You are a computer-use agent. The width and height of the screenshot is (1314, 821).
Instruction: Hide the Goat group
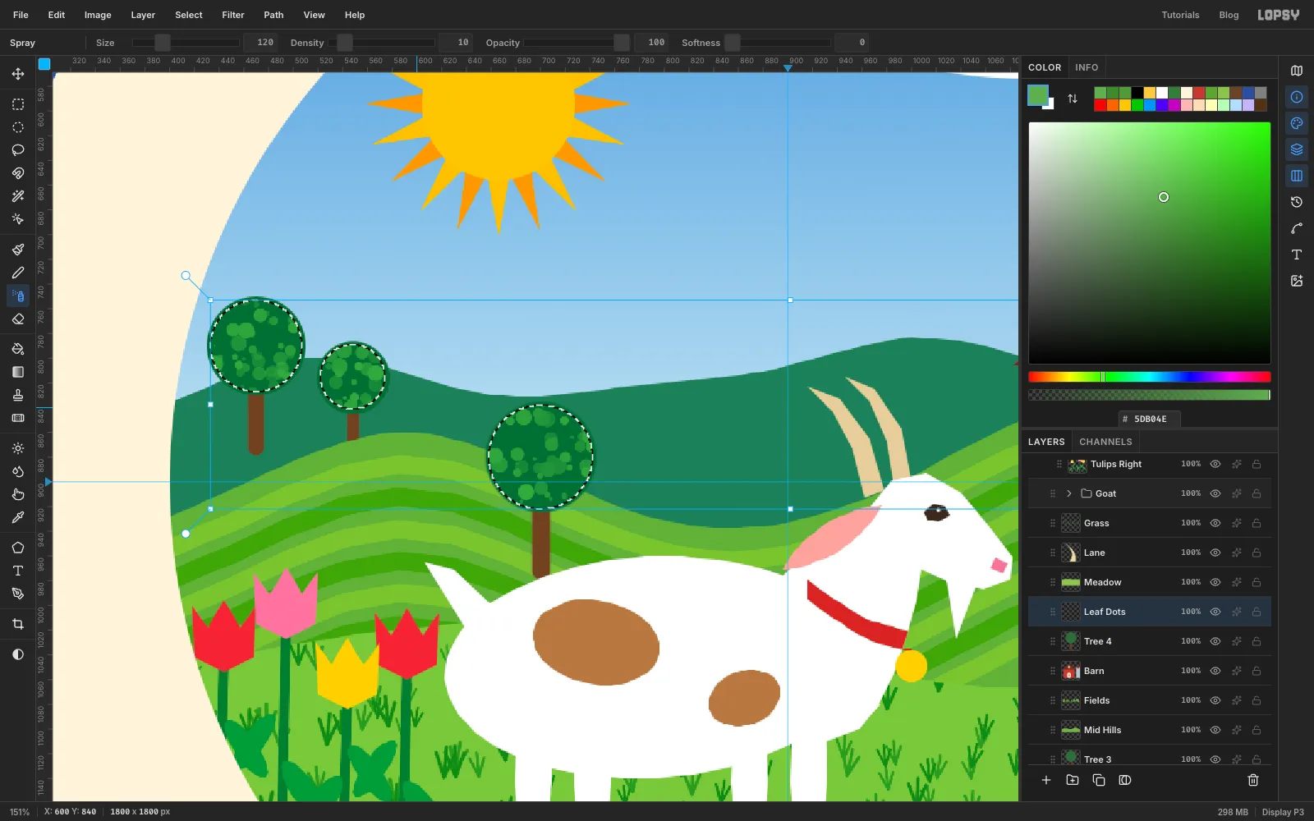(x=1215, y=493)
